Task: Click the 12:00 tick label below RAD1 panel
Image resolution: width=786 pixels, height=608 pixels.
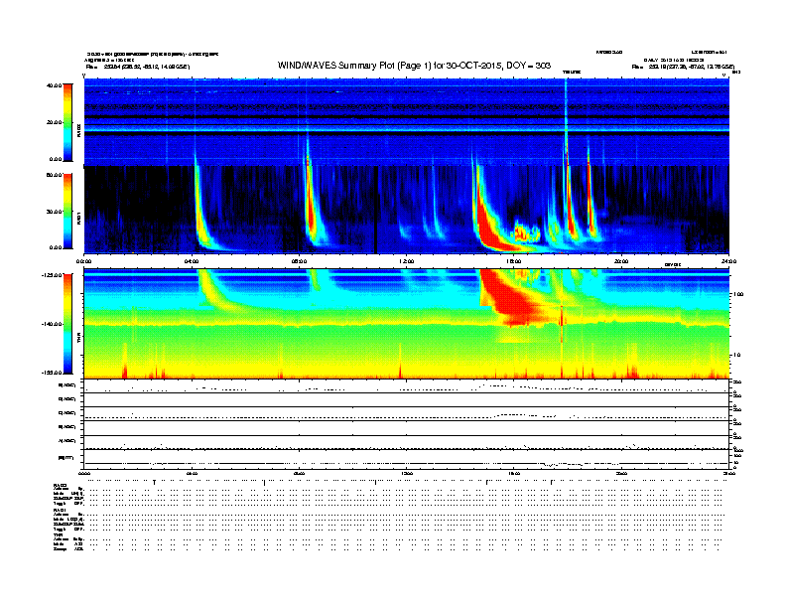Action: [x=407, y=261]
